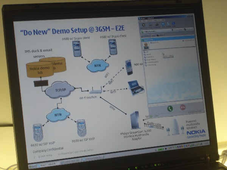Switch to the Dial tab in Skype

click(x=153, y=36)
